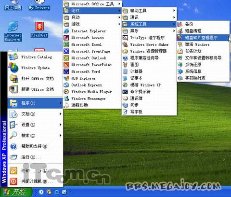The height and width of the screenshot is (197, 231).
Task: Expand the 辅助工具 Accessibility submenu arrow
Action: 174,11
